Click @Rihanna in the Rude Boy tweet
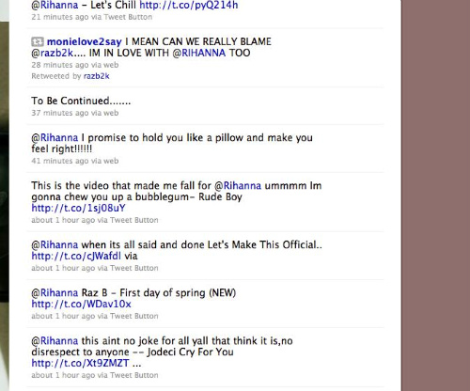Viewport: 470px width, 391px height. click(238, 186)
